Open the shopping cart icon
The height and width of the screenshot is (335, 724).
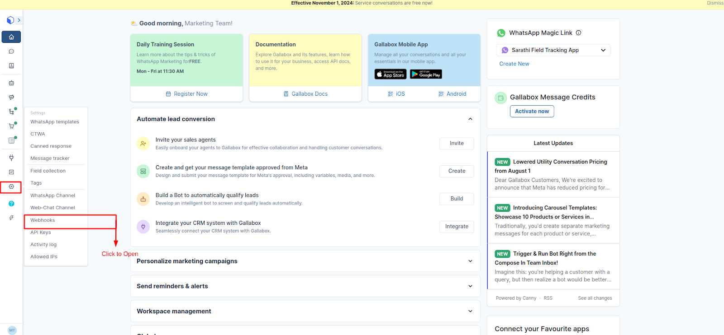(x=11, y=126)
